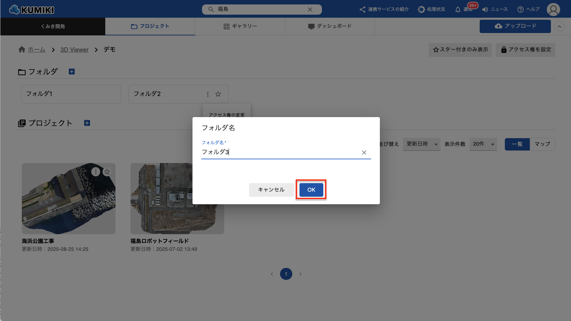This screenshot has width=571, height=321.
Task: Switch to the ギャラリー tab
Action: click(240, 27)
